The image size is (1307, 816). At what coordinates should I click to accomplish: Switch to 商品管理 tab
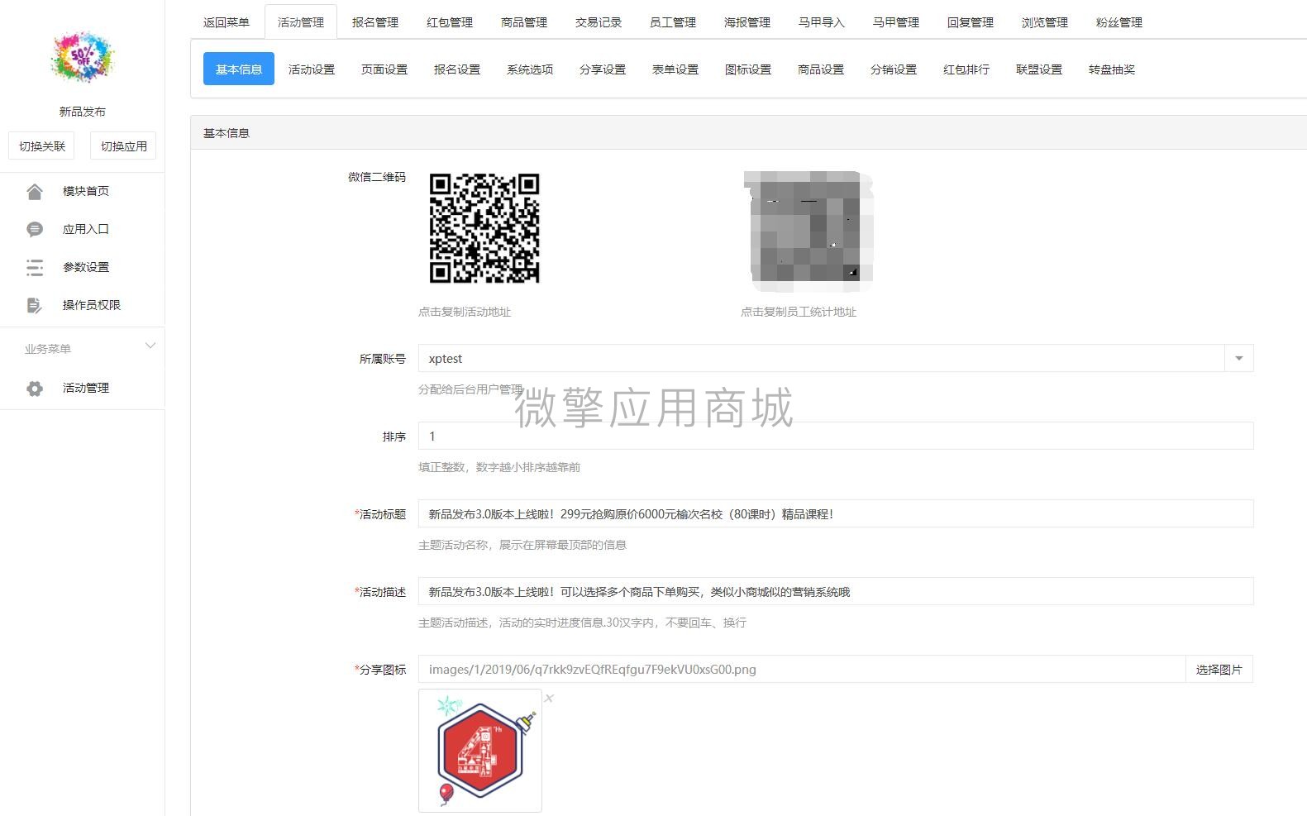point(524,22)
